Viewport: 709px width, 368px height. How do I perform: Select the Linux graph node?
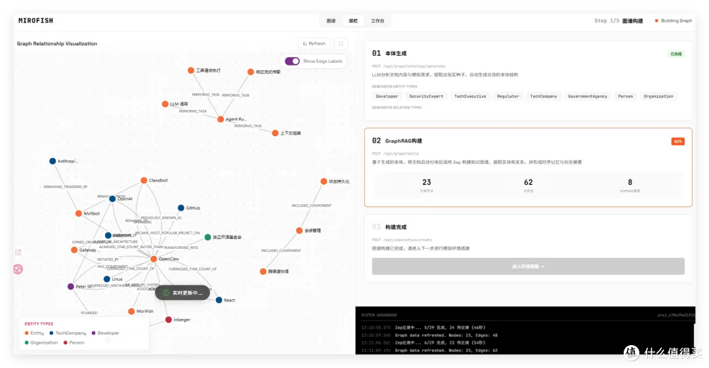point(107,279)
